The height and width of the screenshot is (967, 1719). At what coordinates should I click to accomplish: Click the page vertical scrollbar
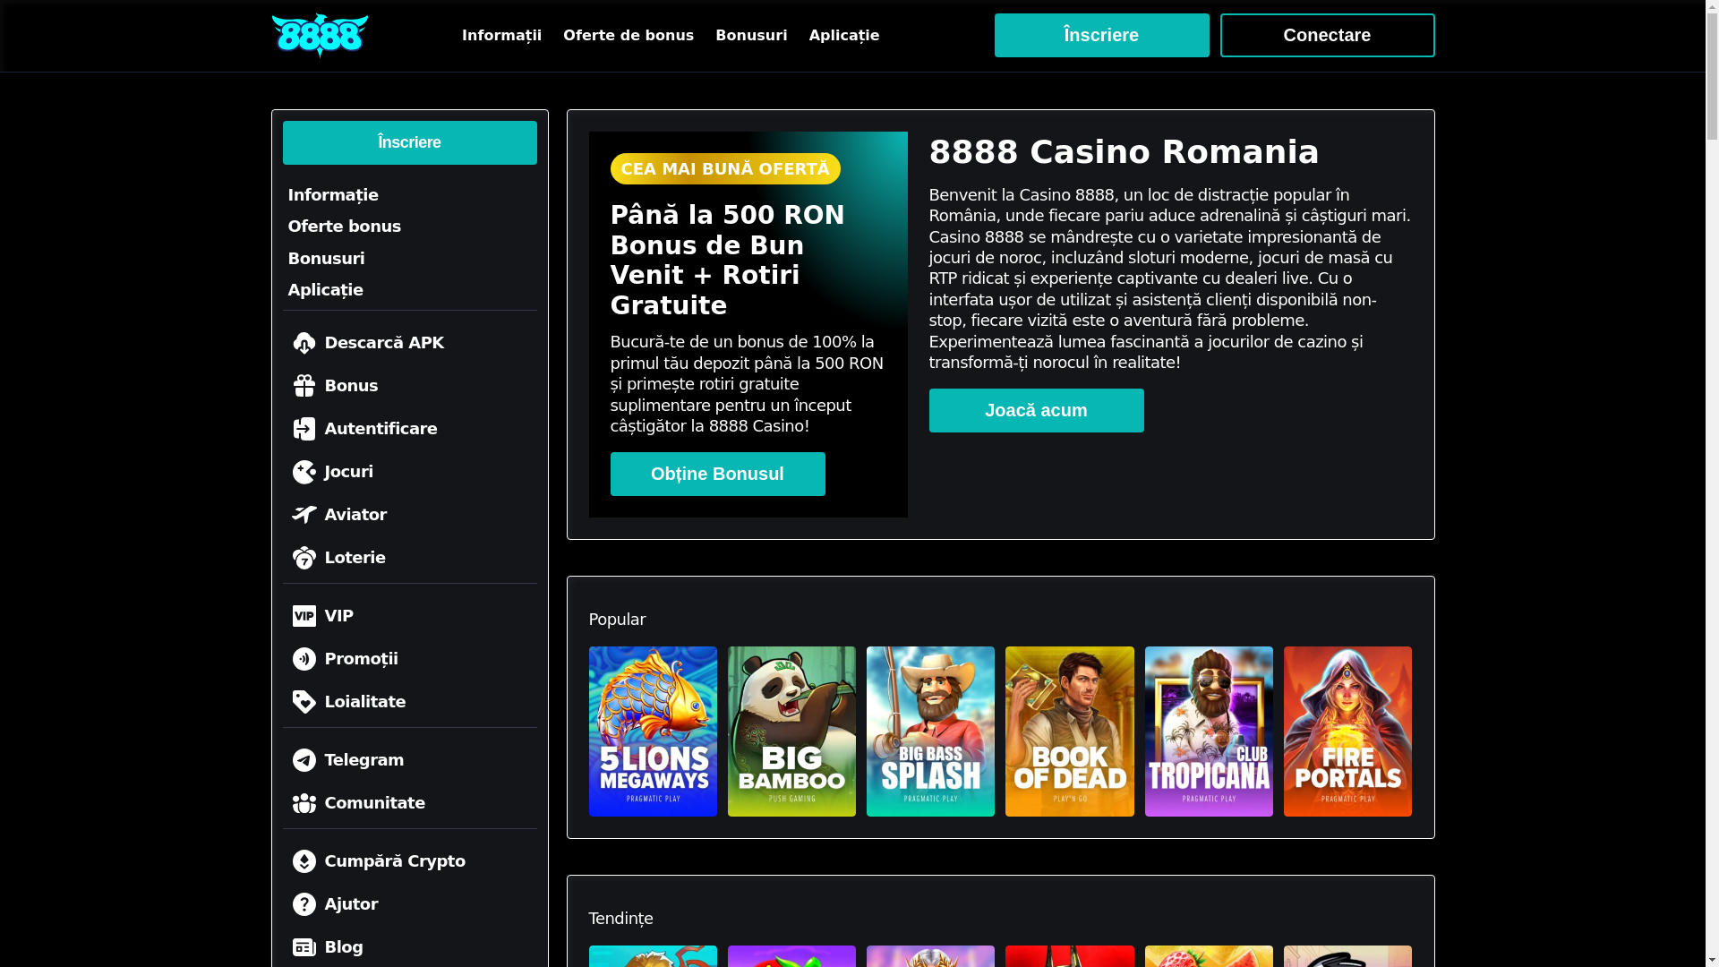pyautogui.click(x=1712, y=483)
